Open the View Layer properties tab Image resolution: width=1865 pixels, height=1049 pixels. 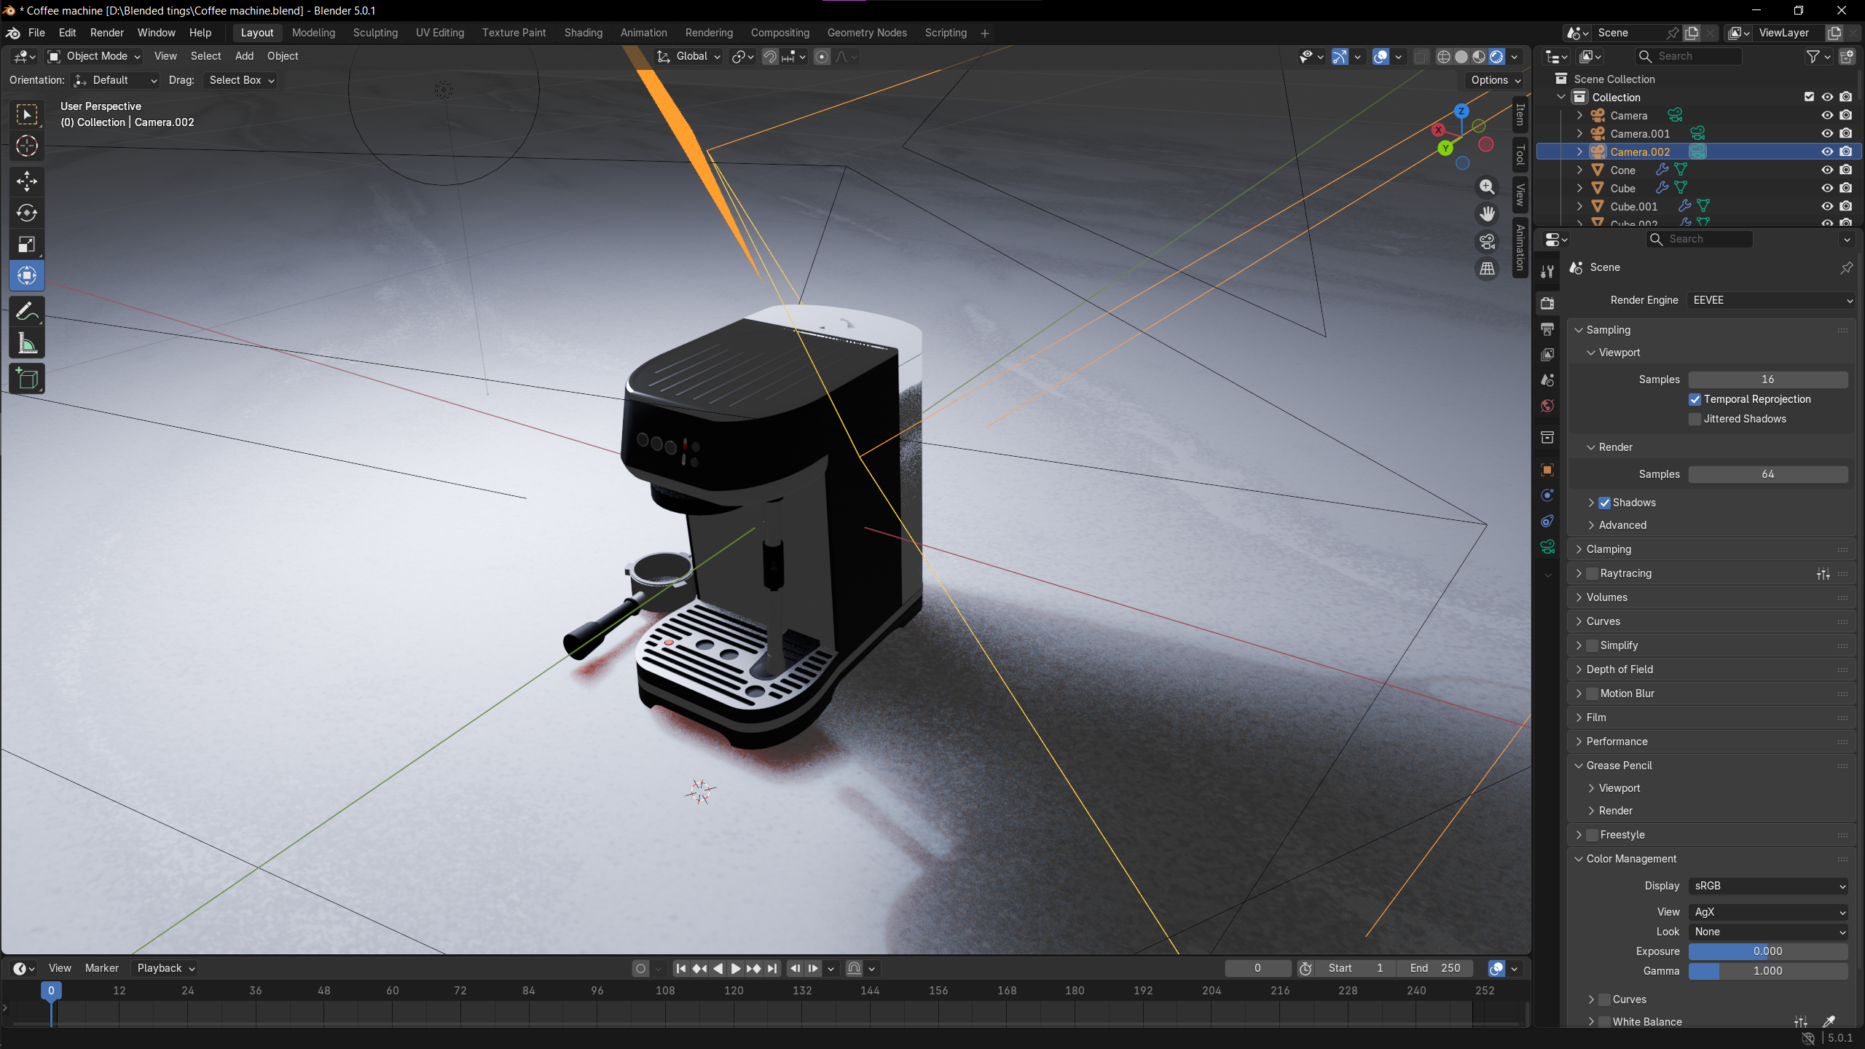tap(1547, 355)
